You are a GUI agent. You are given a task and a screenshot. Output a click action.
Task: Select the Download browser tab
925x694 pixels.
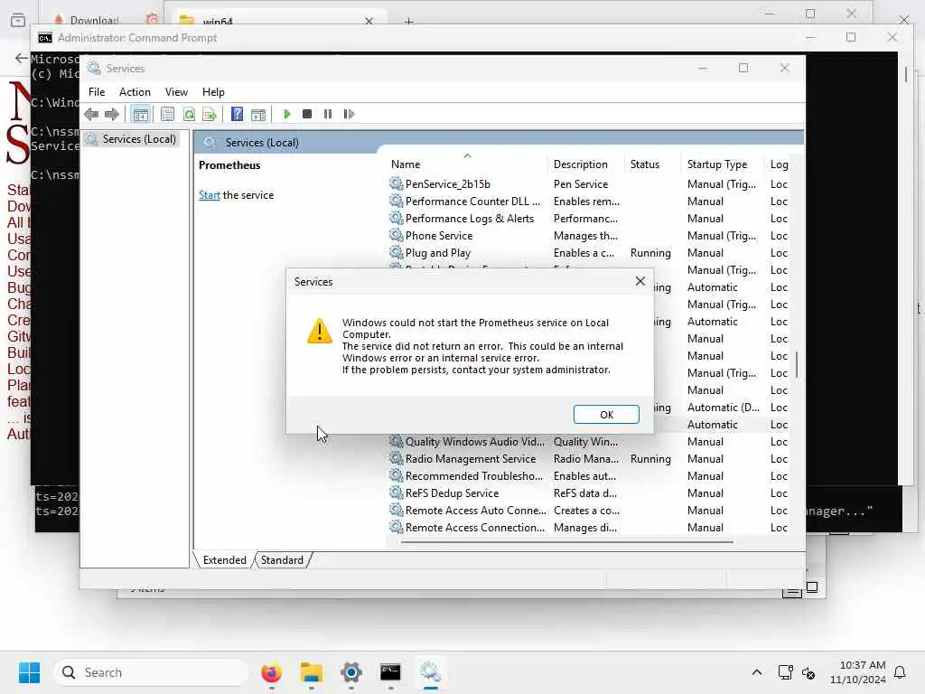point(94,20)
